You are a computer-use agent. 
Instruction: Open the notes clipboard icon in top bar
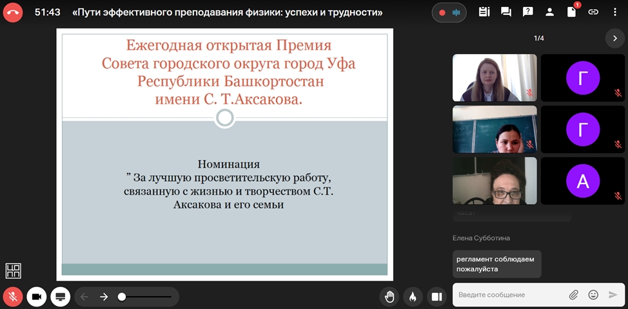[484, 12]
